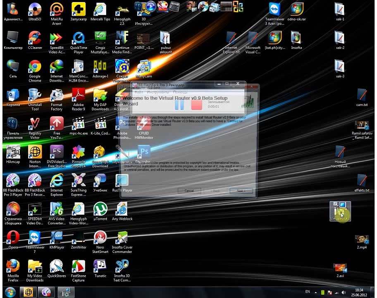The width and height of the screenshot is (377, 298).
Task: Open TeamViewer 7 desktop shortcut
Action: [35, 242]
